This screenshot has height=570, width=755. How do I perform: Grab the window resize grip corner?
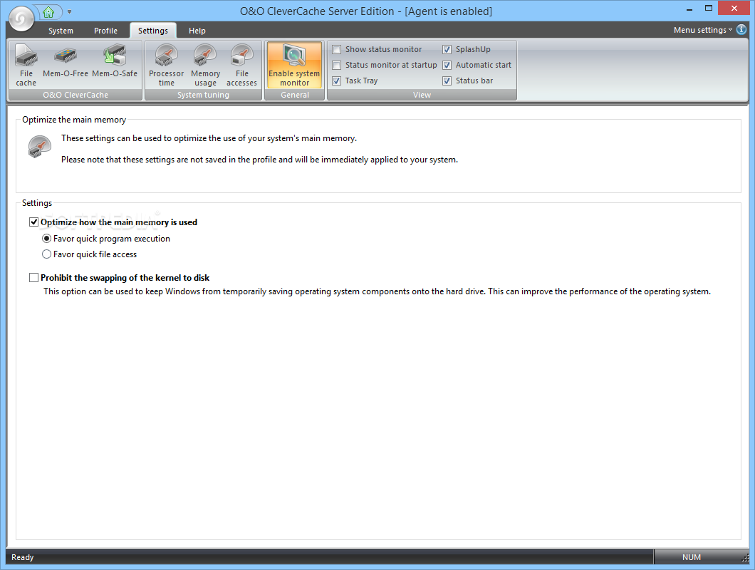click(745, 559)
